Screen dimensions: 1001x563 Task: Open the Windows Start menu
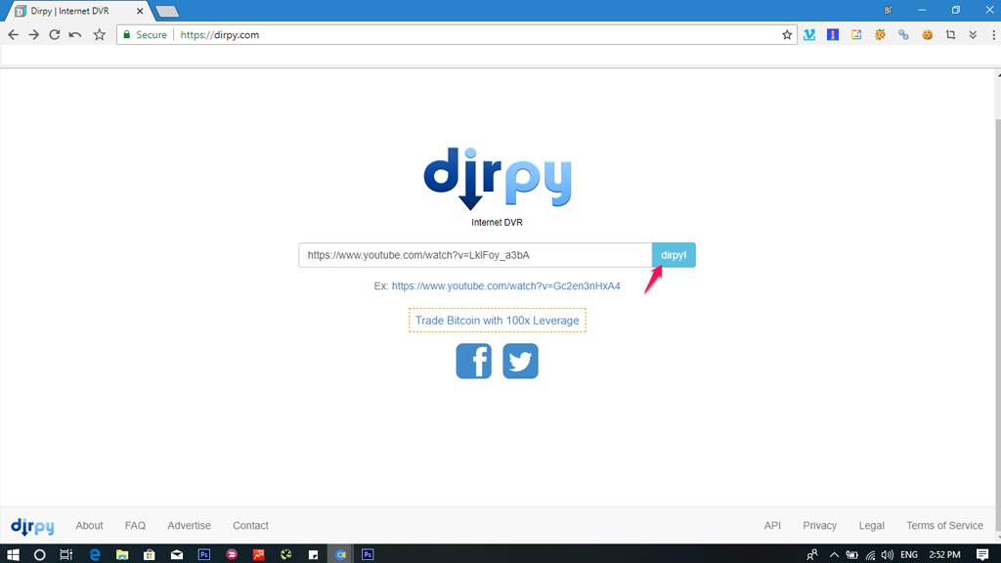(x=12, y=554)
